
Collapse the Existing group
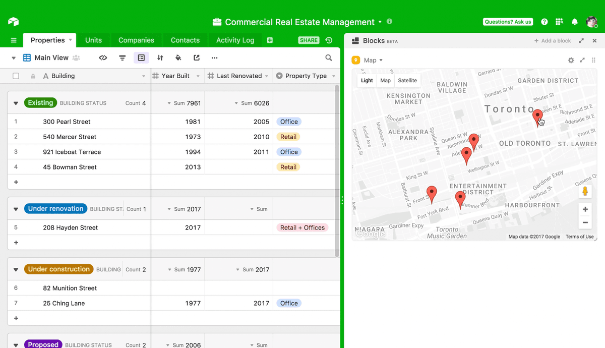(16, 103)
